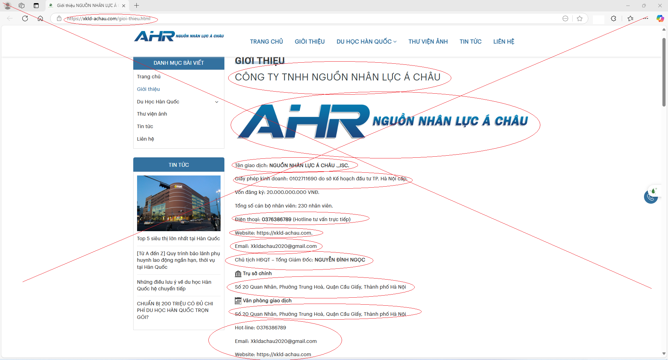Open the Emart supermarket news thumbnail

point(179,203)
